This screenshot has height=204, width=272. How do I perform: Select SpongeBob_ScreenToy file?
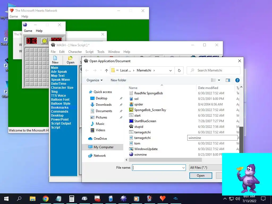click(x=150, y=110)
